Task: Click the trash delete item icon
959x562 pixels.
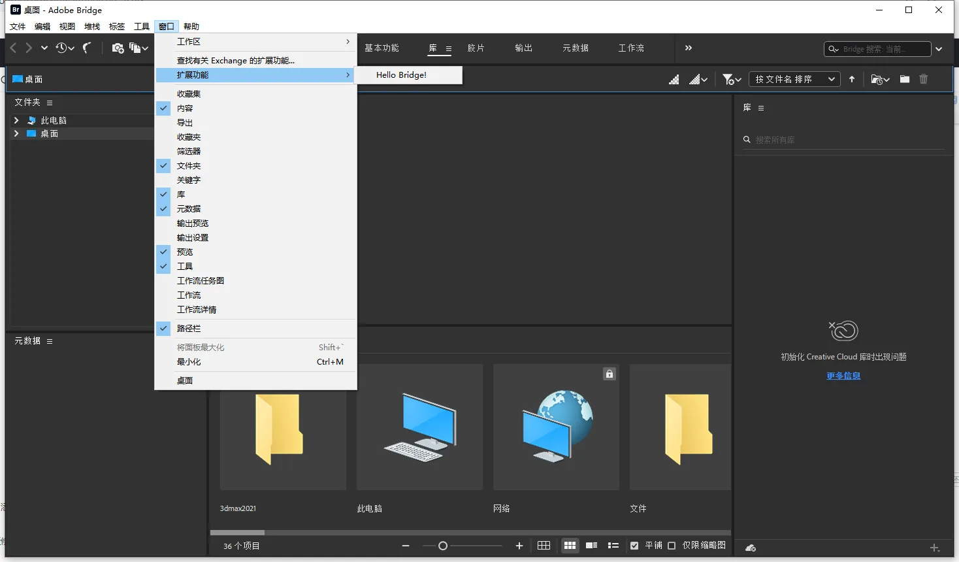Action: tap(923, 79)
